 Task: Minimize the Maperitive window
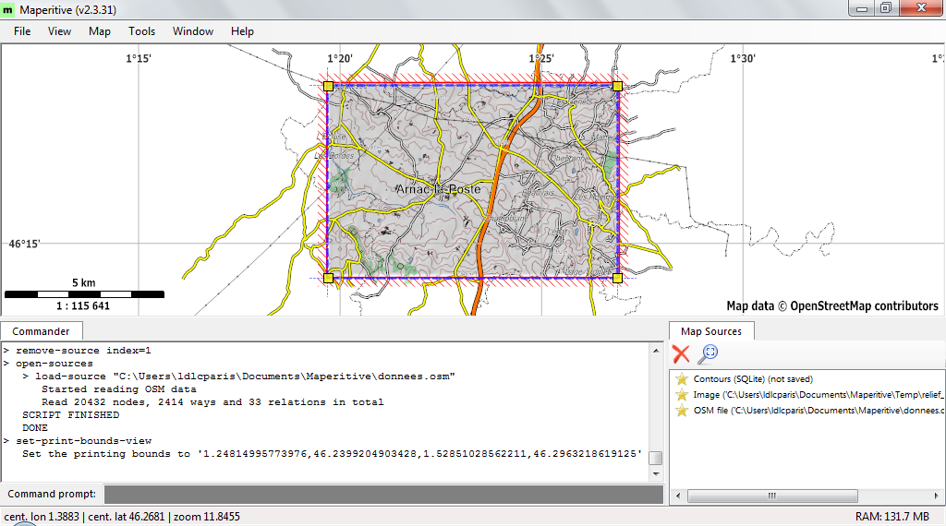[x=862, y=8]
